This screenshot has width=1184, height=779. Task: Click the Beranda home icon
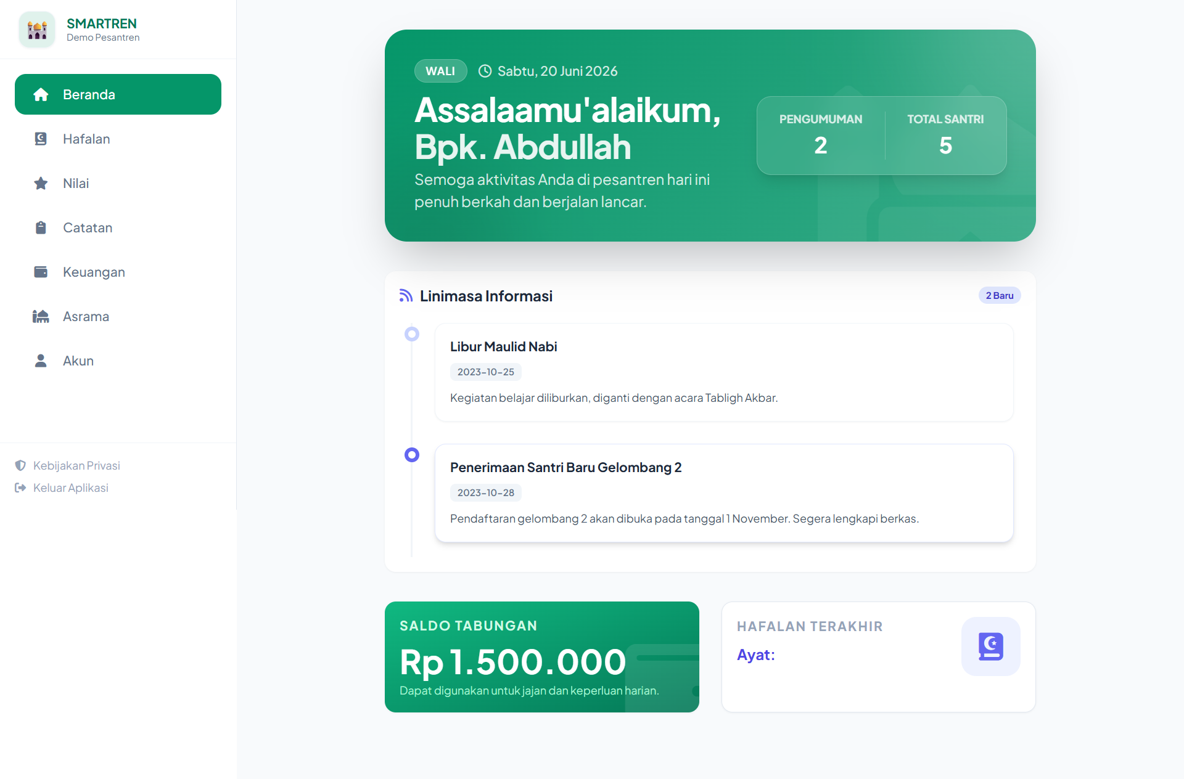click(x=41, y=94)
